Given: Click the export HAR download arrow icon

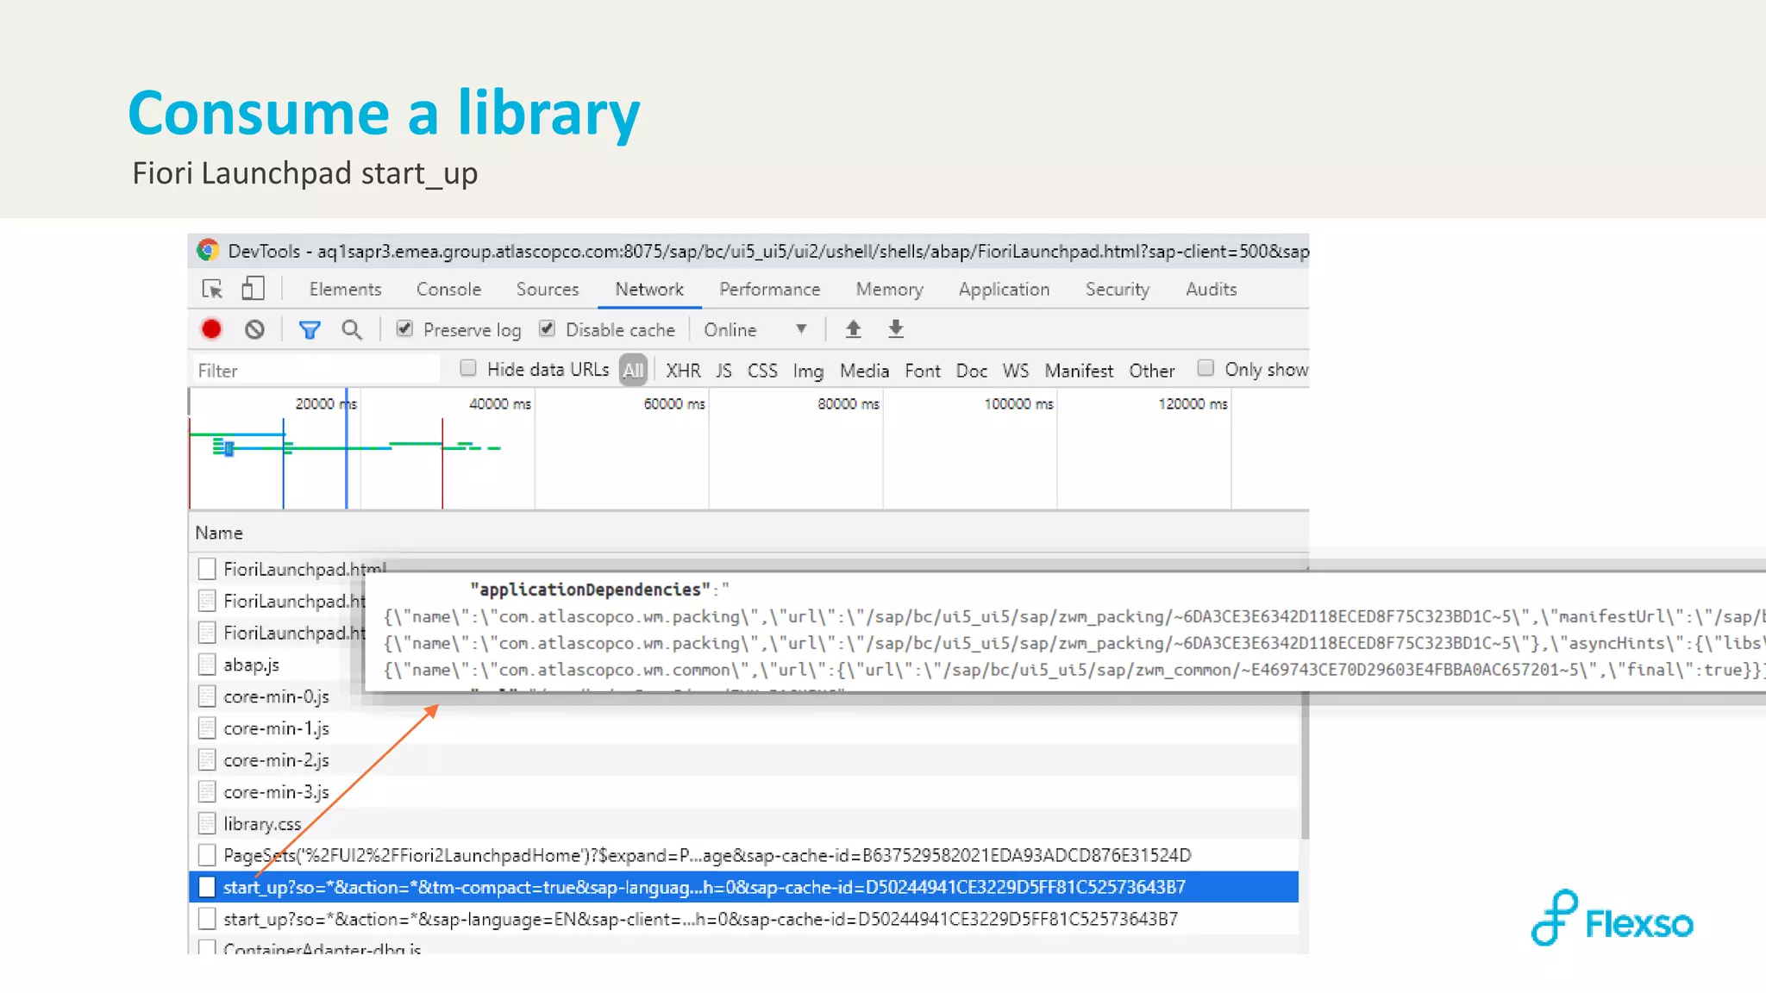Looking at the screenshot, I should coord(896,328).
